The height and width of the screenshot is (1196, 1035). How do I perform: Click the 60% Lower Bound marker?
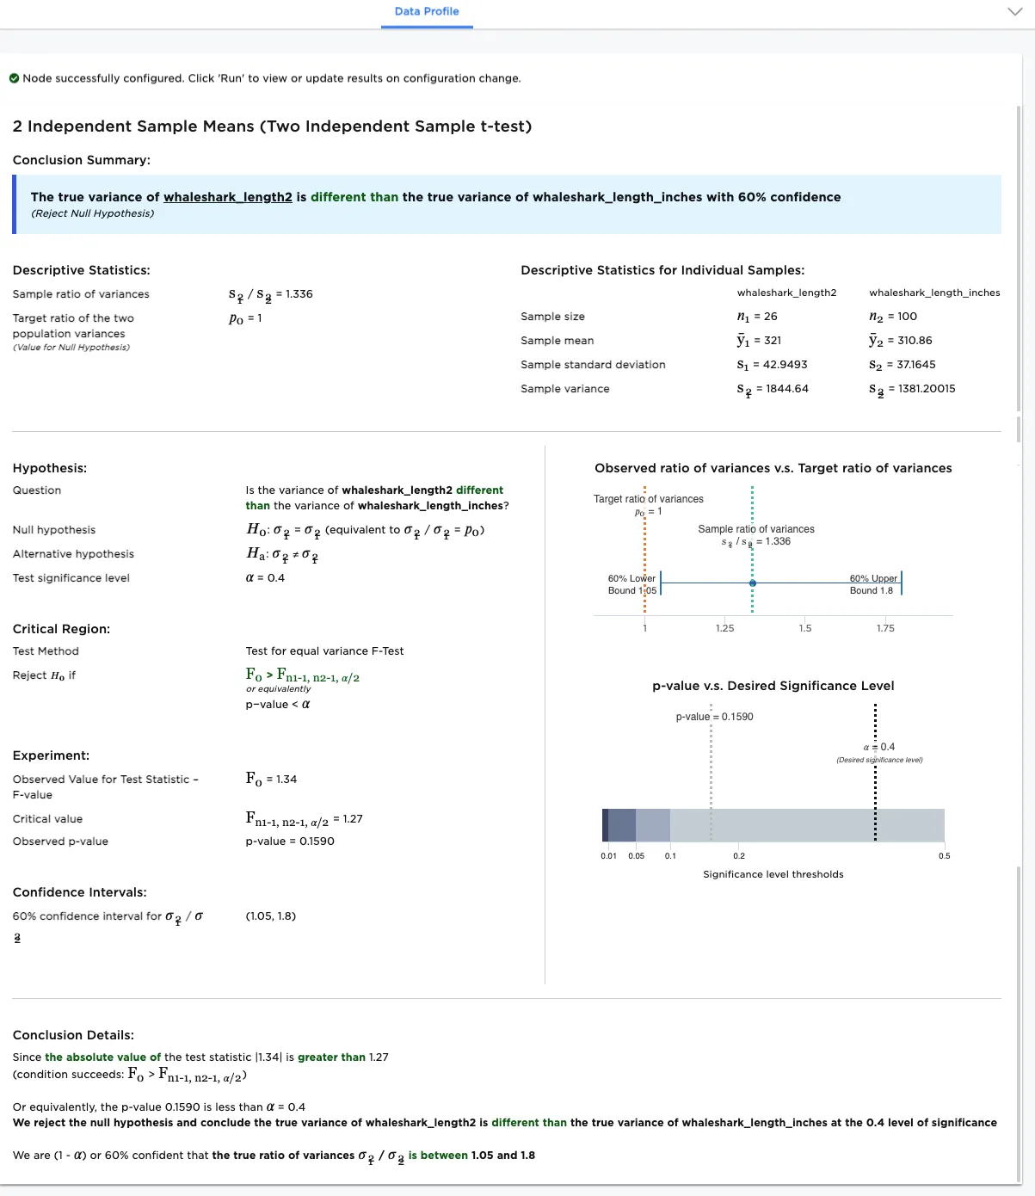(660, 583)
